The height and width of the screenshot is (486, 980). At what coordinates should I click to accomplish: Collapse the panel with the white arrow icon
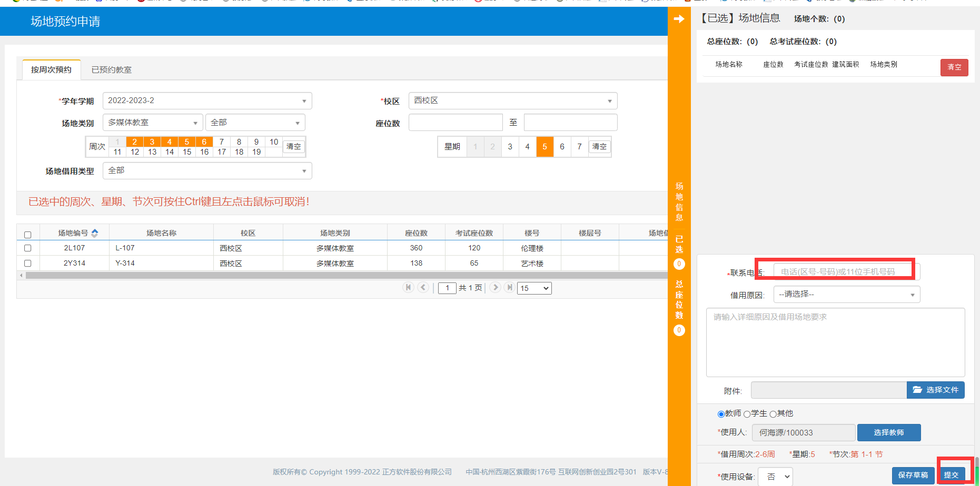point(679,19)
